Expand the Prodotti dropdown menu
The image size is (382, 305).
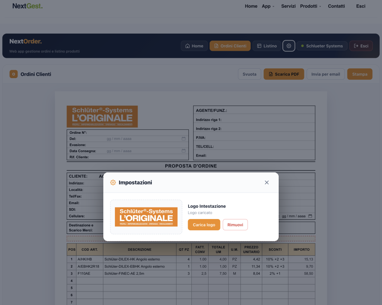[310, 6]
